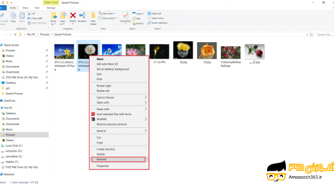Open the recent locations dropdown arrow

coord(11,35)
